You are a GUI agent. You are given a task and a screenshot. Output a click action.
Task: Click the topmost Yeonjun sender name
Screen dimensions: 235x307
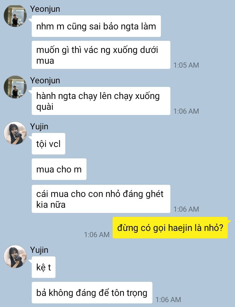pos(45,9)
